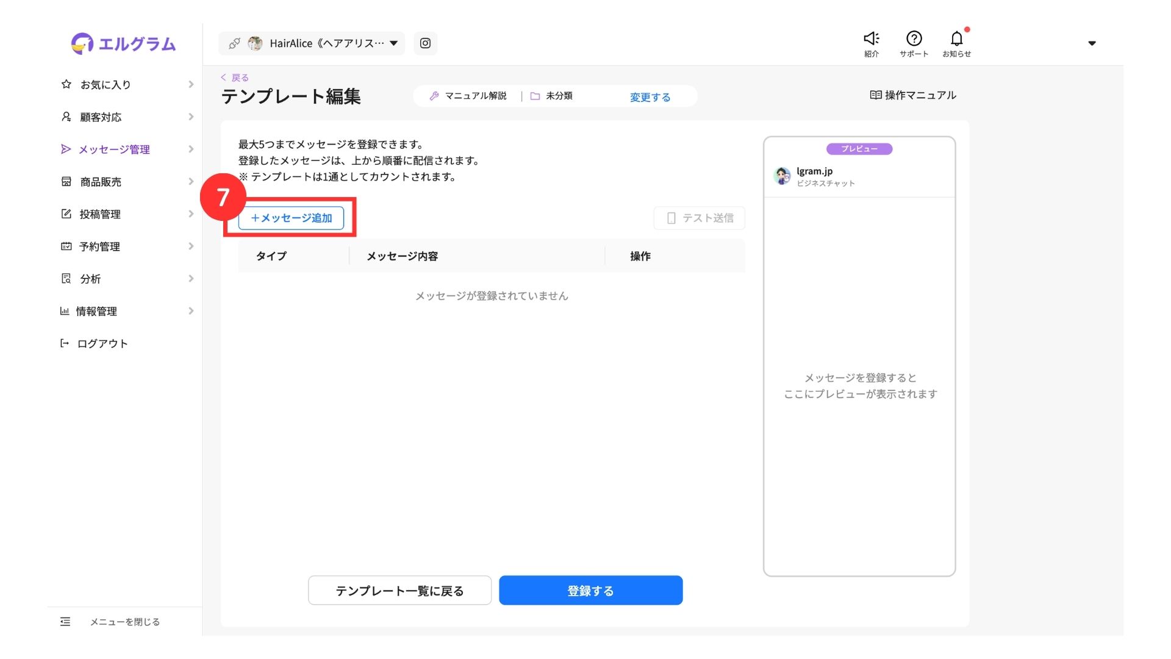Click the link icon beside HairAlice account
Image resolution: width=1171 pixels, height=659 pixels.
click(x=234, y=43)
